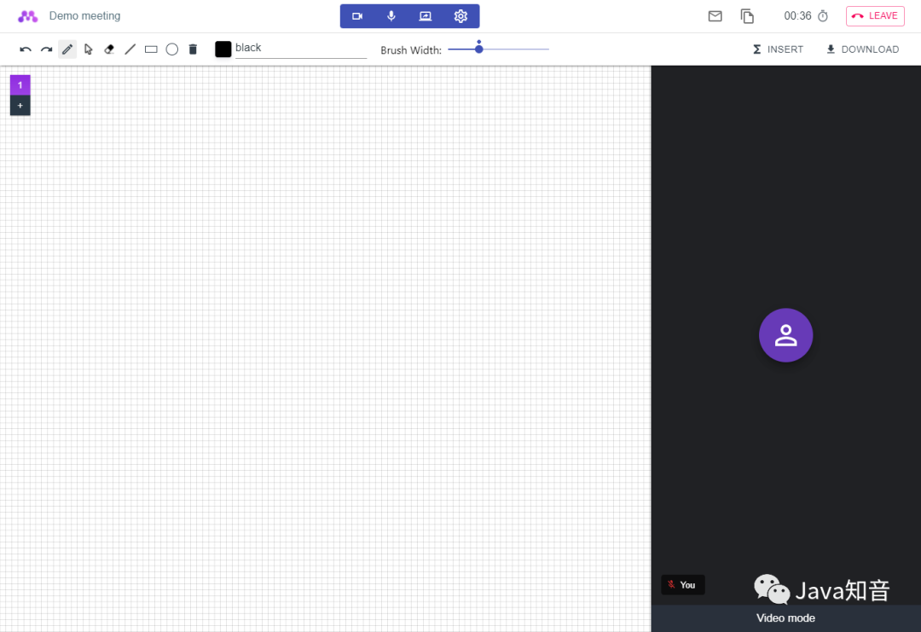Click the app logo
Viewport: 921px width, 632px height.
click(27, 16)
